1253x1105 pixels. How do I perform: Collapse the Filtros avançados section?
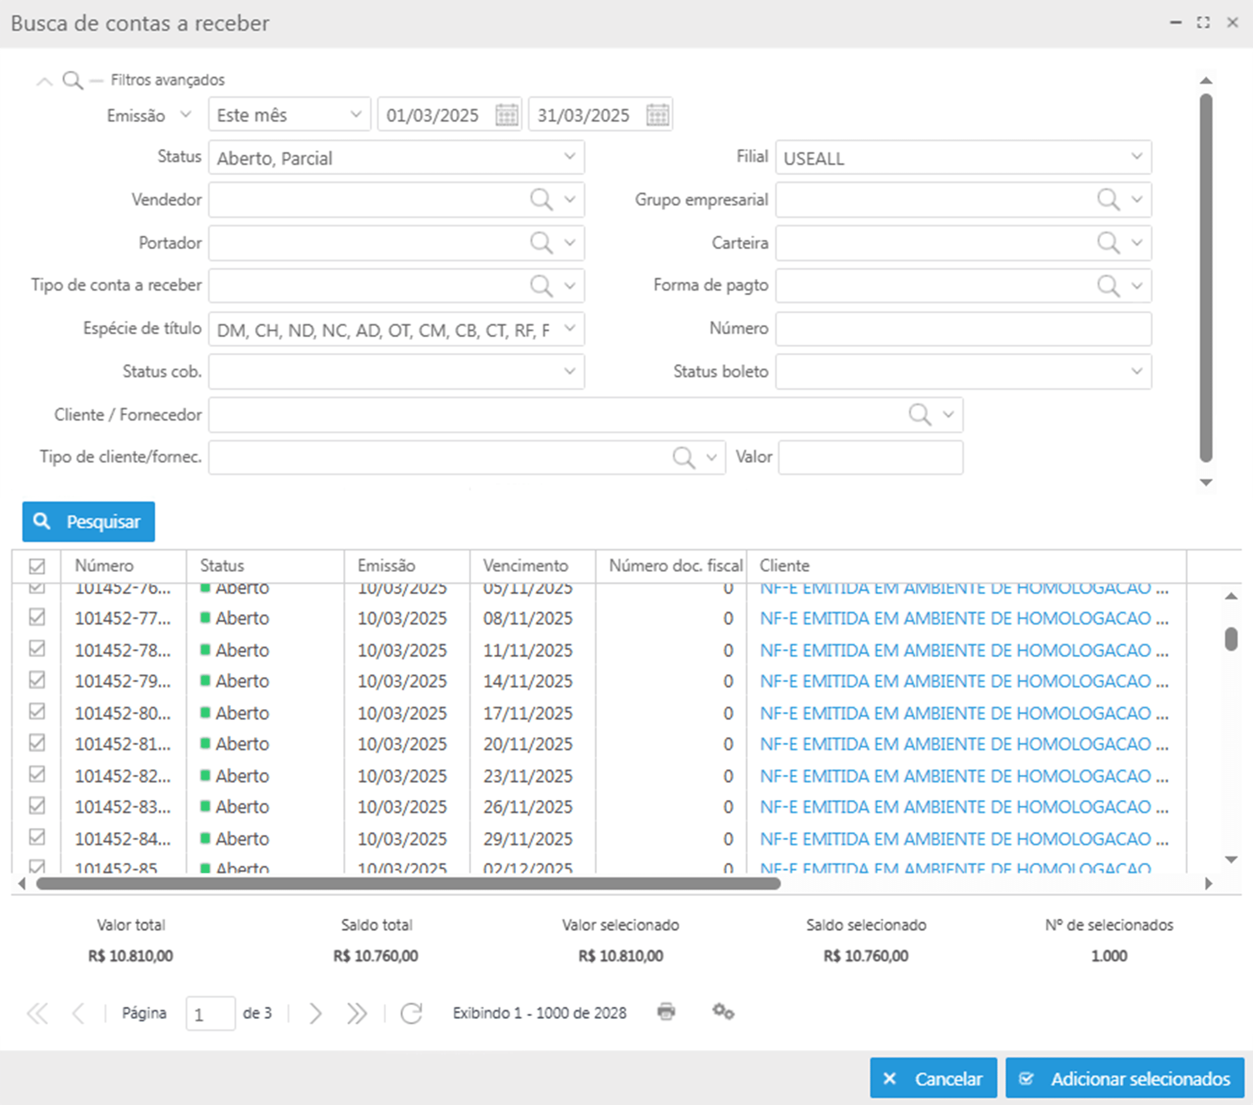tap(44, 81)
